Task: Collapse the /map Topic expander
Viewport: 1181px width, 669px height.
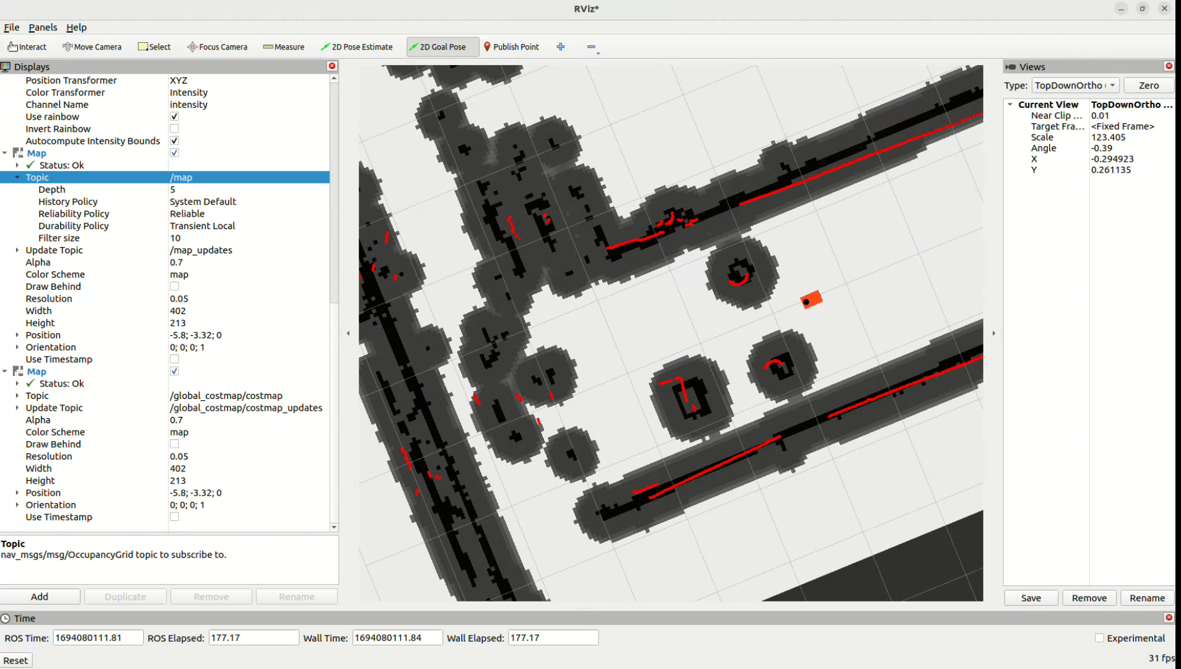Action: pyautogui.click(x=17, y=177)
